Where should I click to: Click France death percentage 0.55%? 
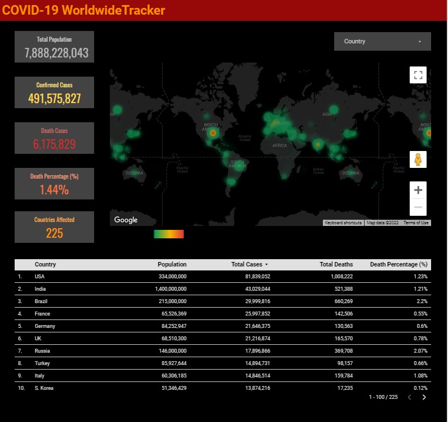(x=420, y=313)
